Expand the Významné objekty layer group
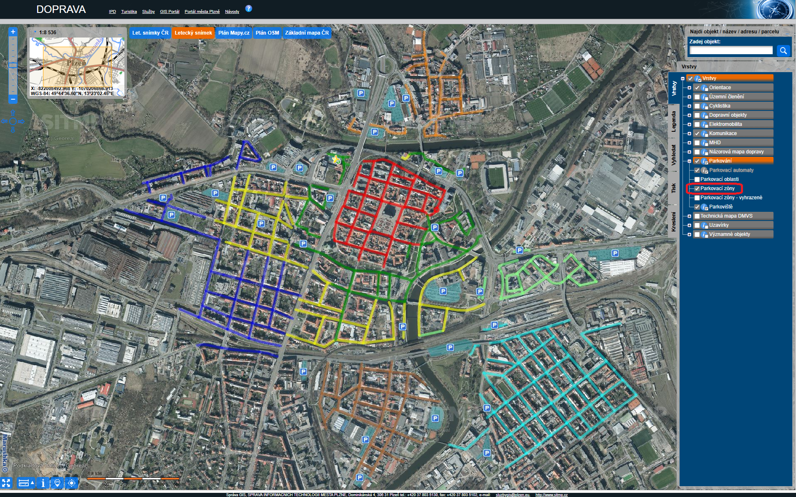Screen dimensions: 796x497 click(689, 234)
